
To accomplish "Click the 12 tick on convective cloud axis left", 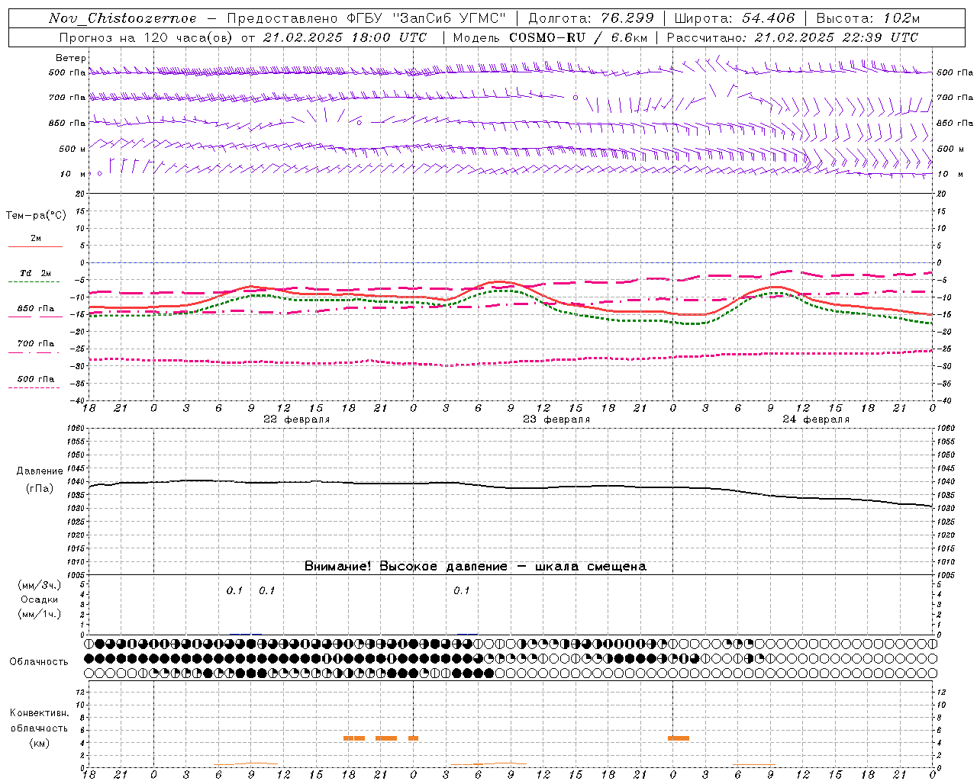I will (82, 692).
